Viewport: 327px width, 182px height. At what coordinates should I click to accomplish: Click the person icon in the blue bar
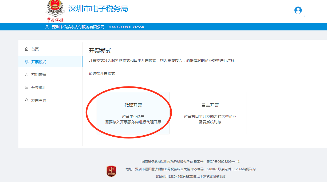pyautogui.click(x=47, y=27)
